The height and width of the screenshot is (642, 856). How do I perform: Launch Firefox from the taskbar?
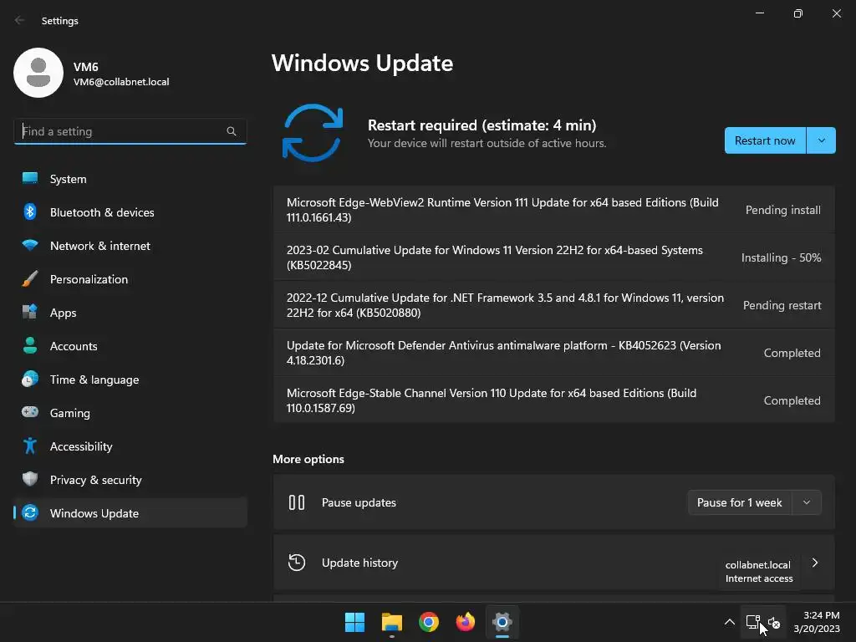465,622
